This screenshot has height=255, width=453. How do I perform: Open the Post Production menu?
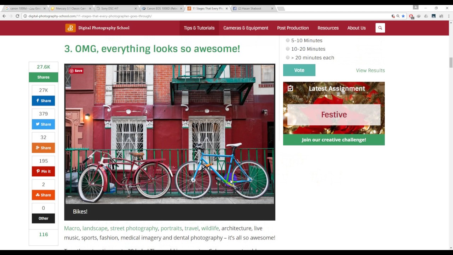pos(293,28)
